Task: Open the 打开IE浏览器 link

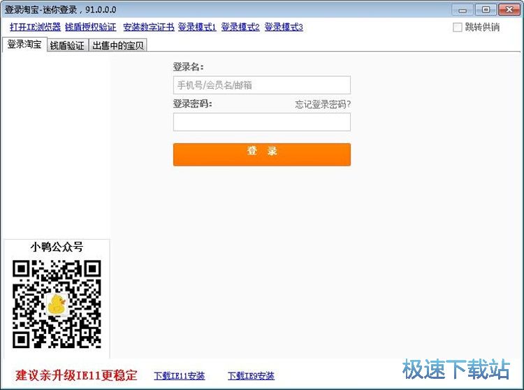Action: pos(35,27)
